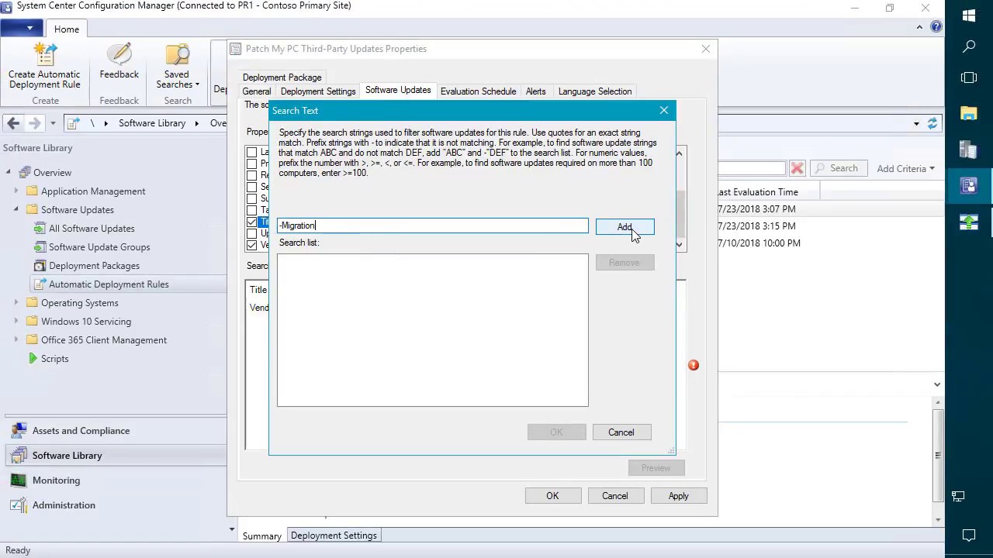Toggle the 'Re' property checkbox
The height and width of the screenshot is (558, 993).
[251, 175]
